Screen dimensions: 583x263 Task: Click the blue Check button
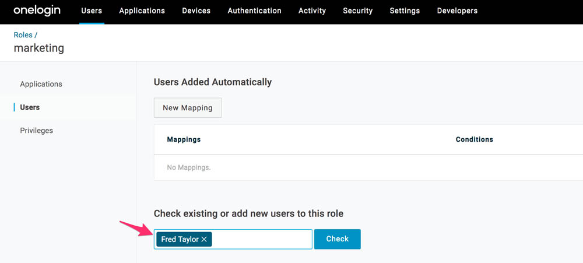(x=337, y=239)
